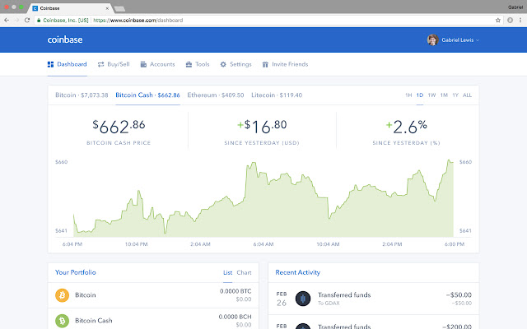Click the browser forward arrow
The height and width of the screenshot is (329, 527).
pos(16,20)
